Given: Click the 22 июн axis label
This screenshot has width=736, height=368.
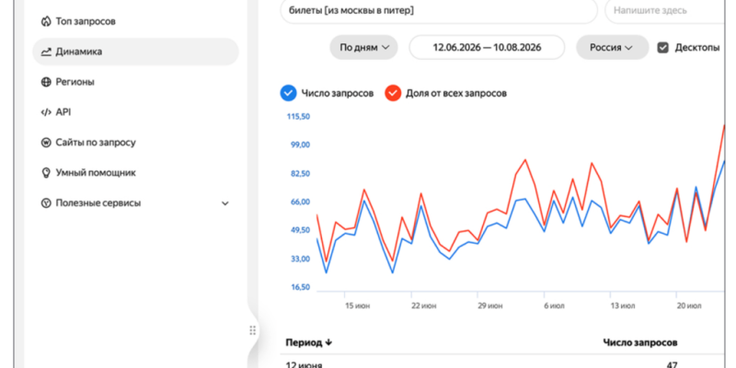Looking at the screenshot, I should coord(424,306).
